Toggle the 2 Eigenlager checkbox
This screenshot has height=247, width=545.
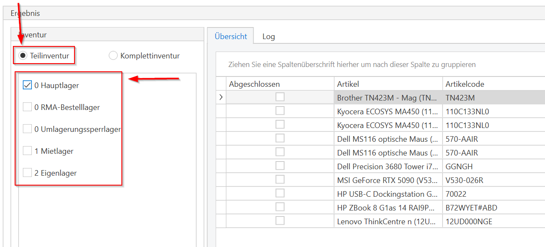(27, 173)
